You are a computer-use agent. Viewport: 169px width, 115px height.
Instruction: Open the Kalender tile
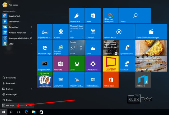point(93,32)
